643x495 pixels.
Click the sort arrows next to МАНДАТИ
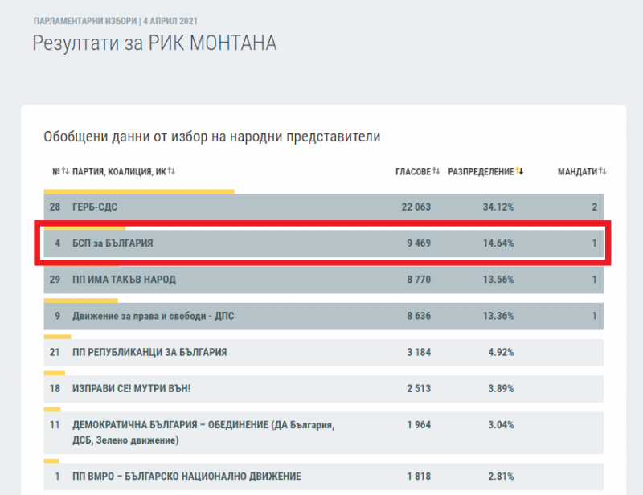tap(602, 171)
